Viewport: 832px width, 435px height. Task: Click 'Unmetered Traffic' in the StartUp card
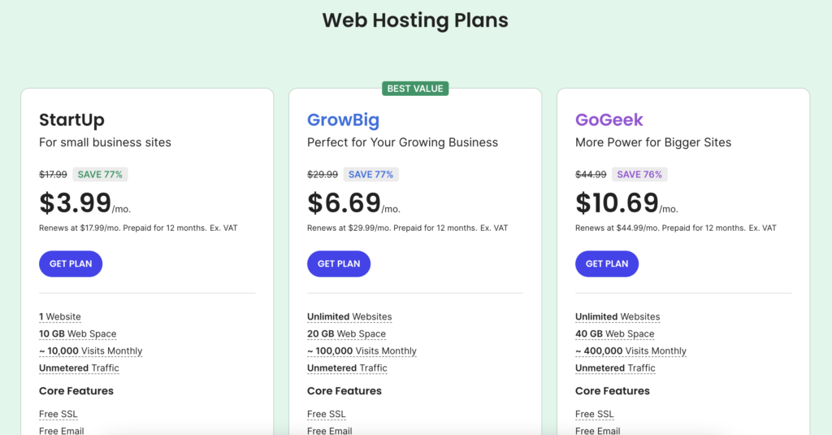(79, 368)
